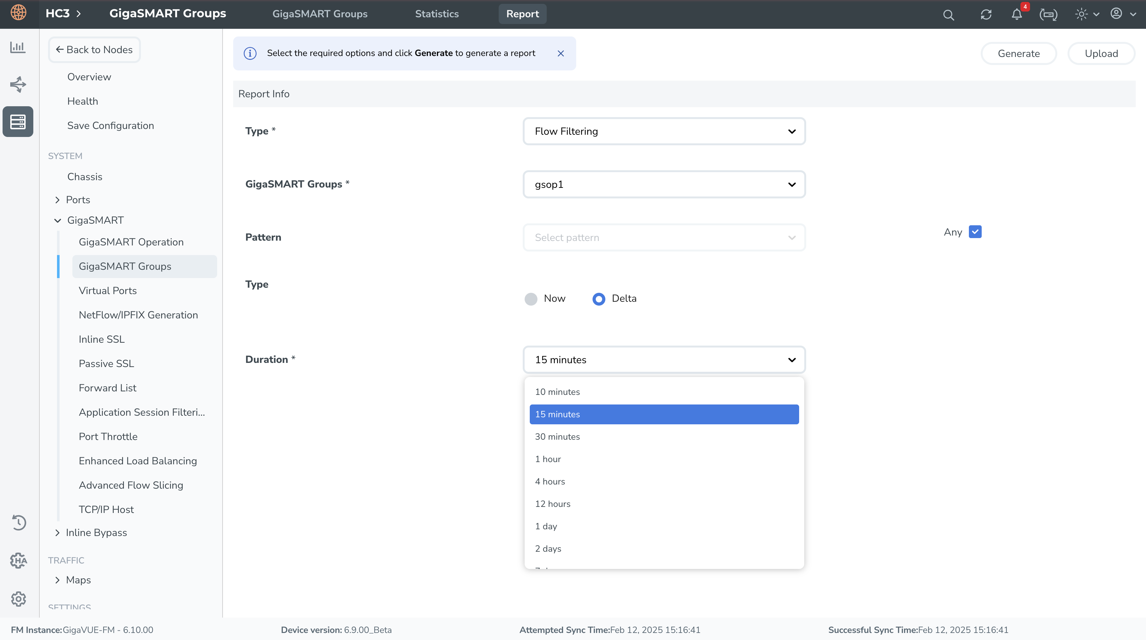The width and height of the screenshot is (1146, 640).
Task: Select the Now radio button
Action: (531, 299)
